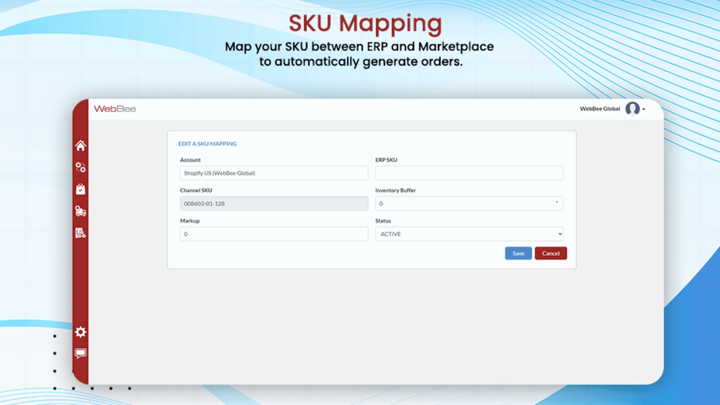Open the chat support icon in sidebar
Image resolution: width=720 pixels, height=405 pixels.
(81, 354)
